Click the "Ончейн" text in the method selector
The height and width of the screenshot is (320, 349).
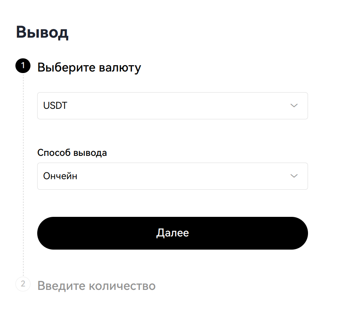(x=60, y=176)
